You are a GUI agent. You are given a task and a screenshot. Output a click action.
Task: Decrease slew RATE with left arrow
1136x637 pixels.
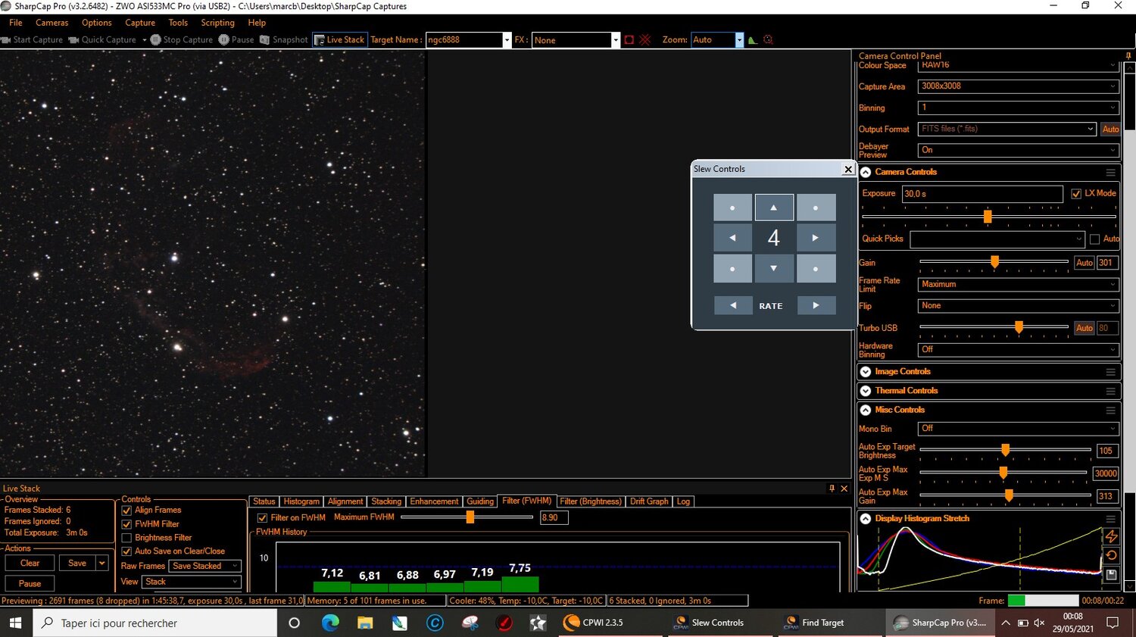[x=733, y=305]
